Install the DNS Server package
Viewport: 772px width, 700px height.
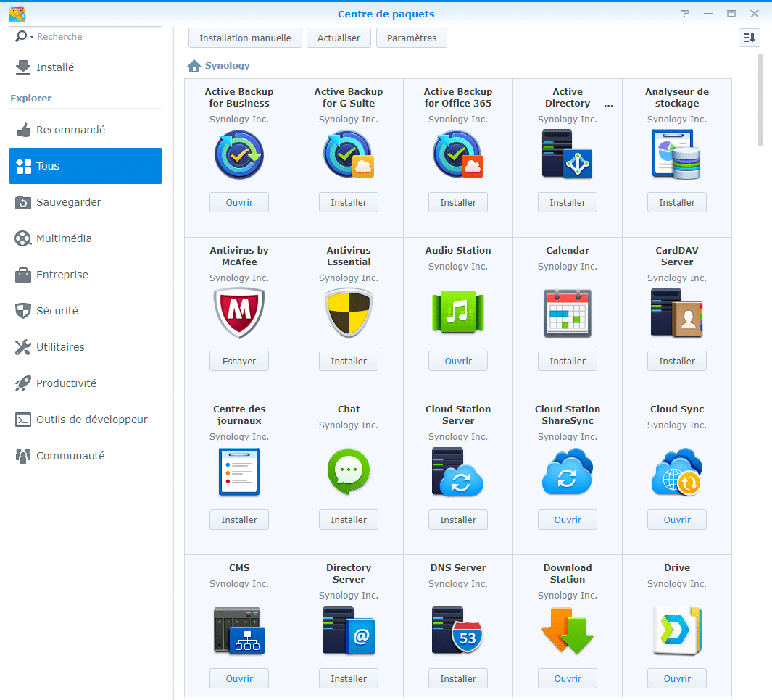458,678
